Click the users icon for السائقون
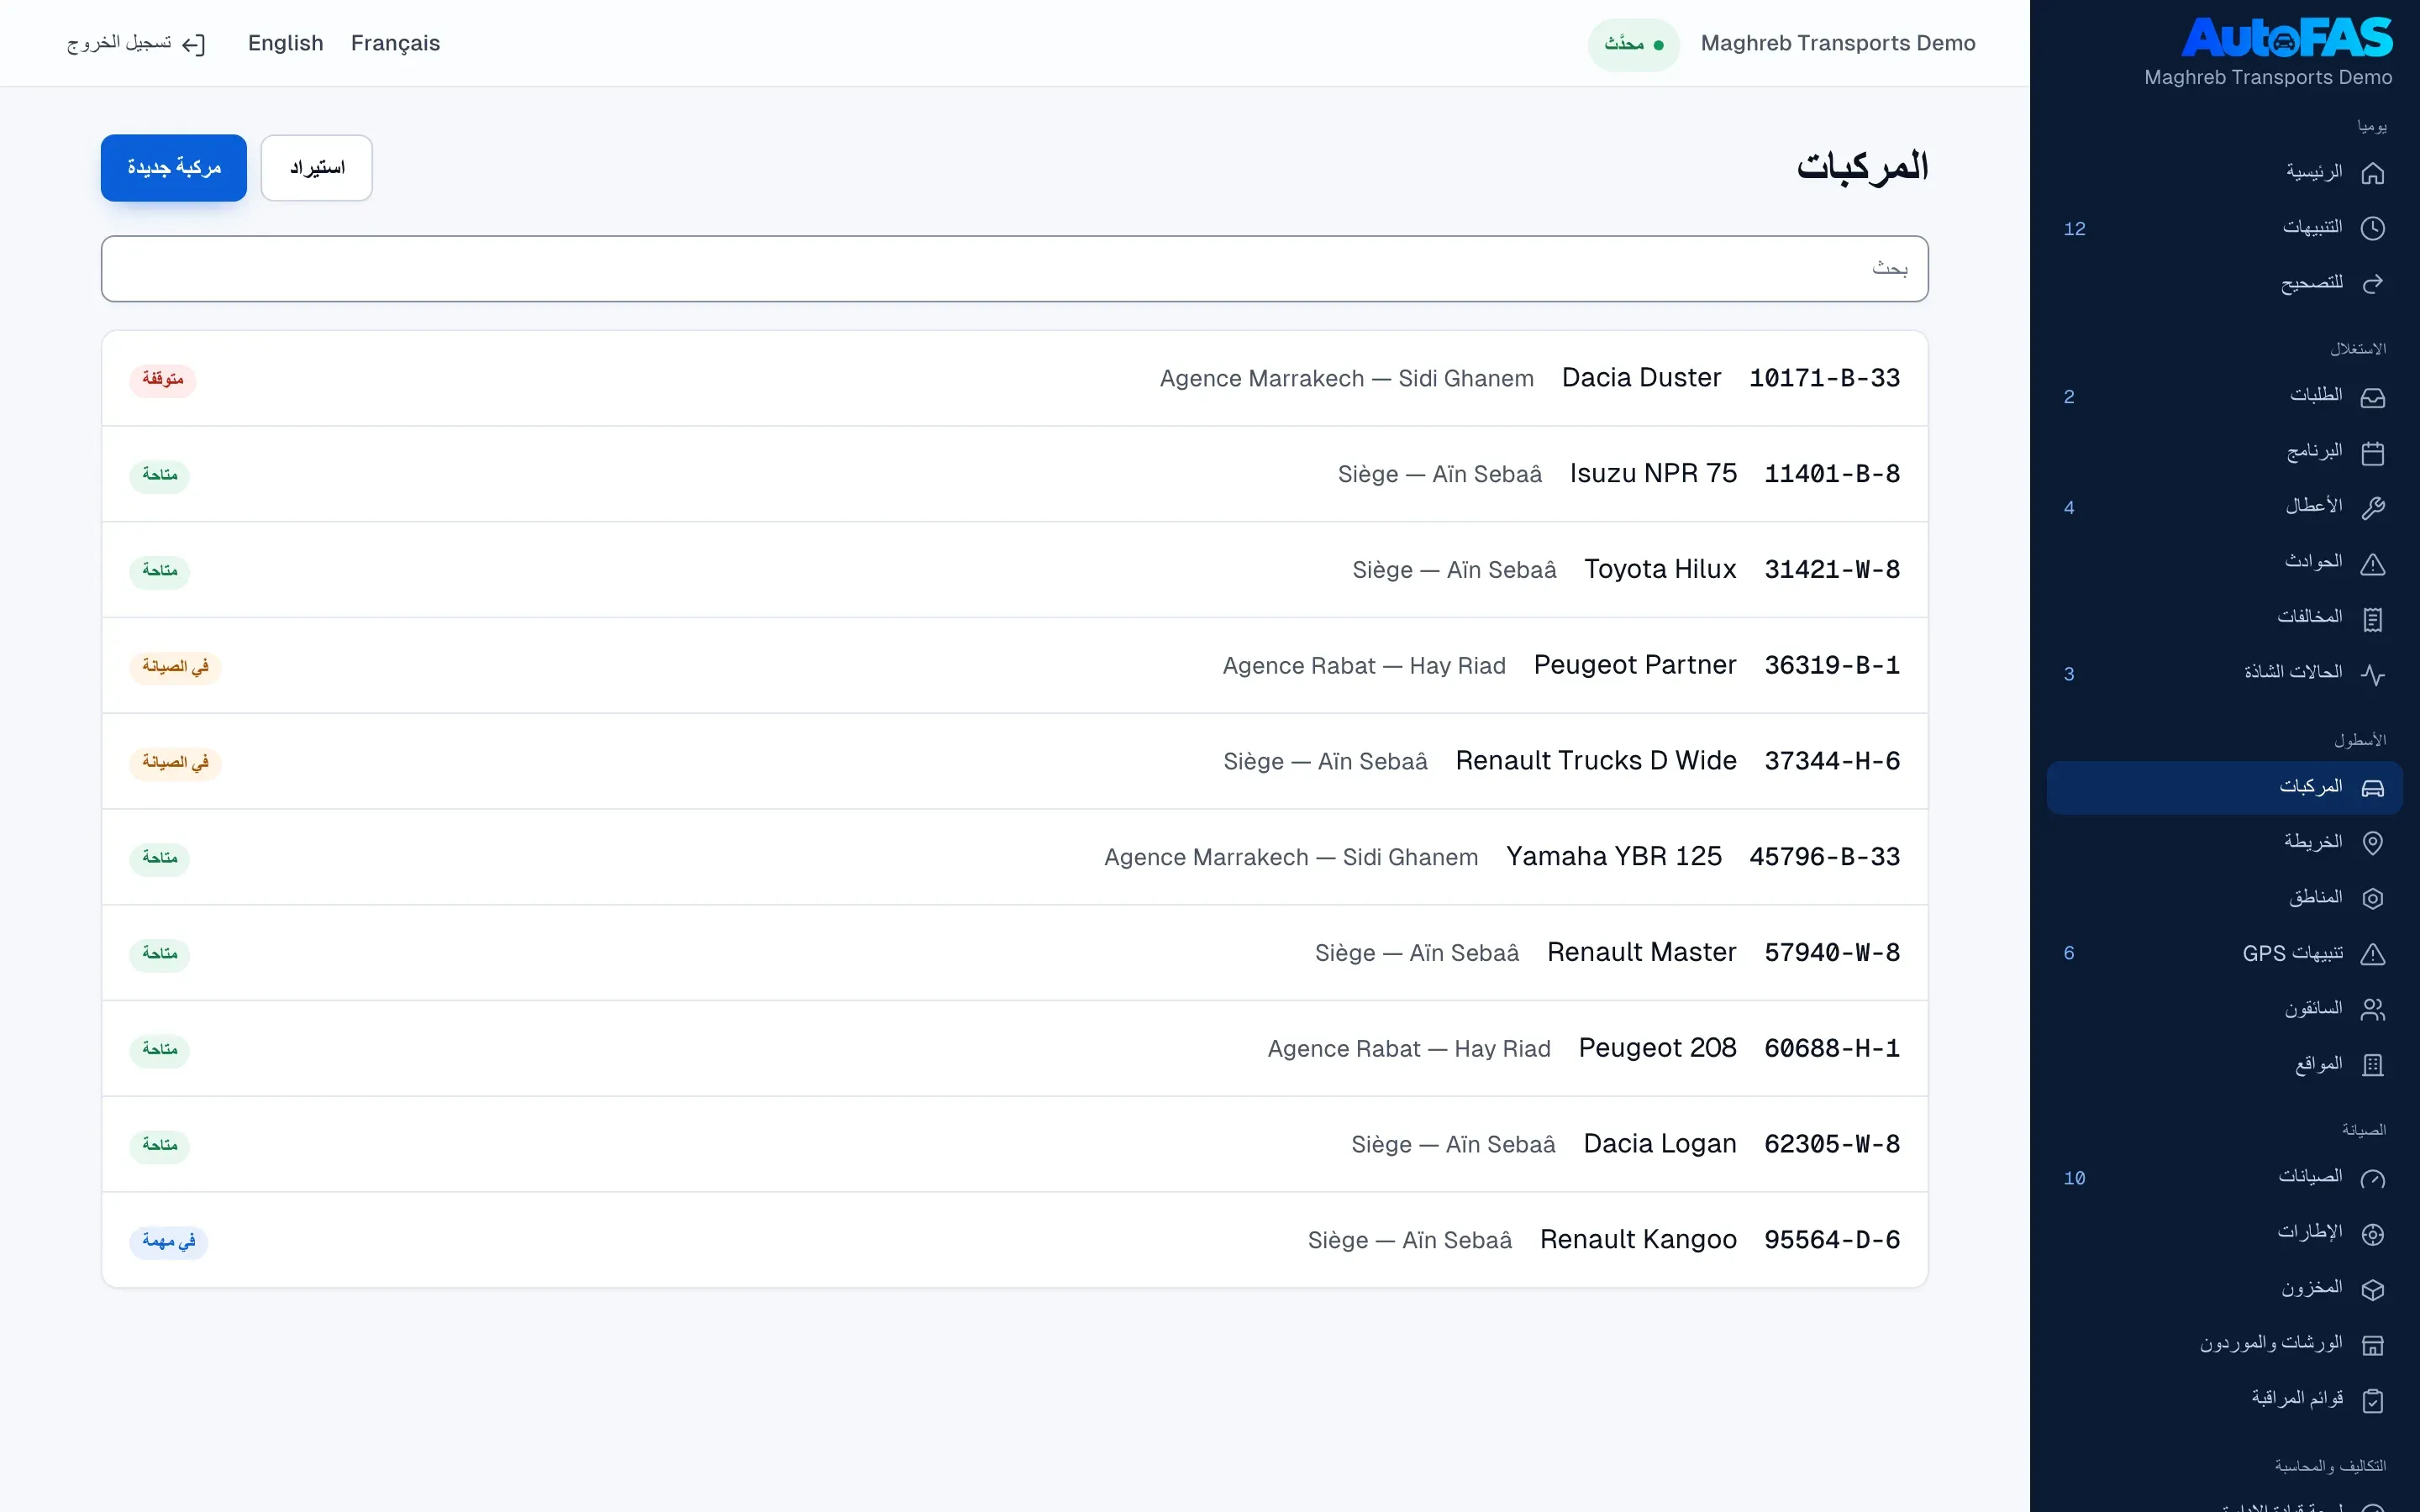The image size is (2420, 1512). click(2372, 1009)
